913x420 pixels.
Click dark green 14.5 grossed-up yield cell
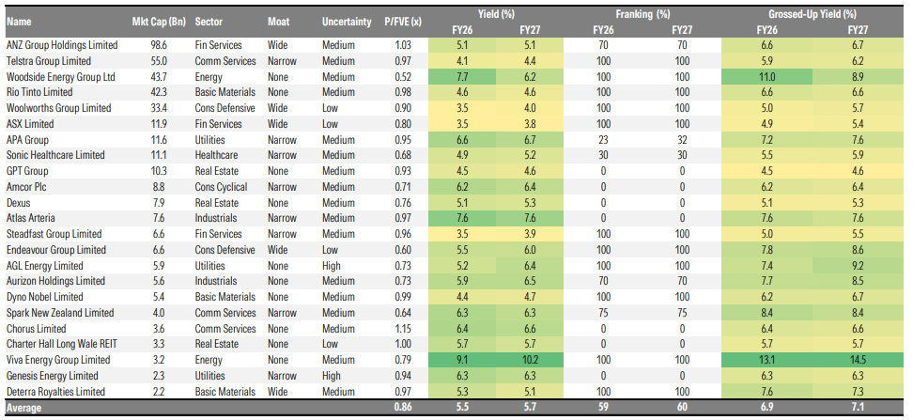(854, 360)
